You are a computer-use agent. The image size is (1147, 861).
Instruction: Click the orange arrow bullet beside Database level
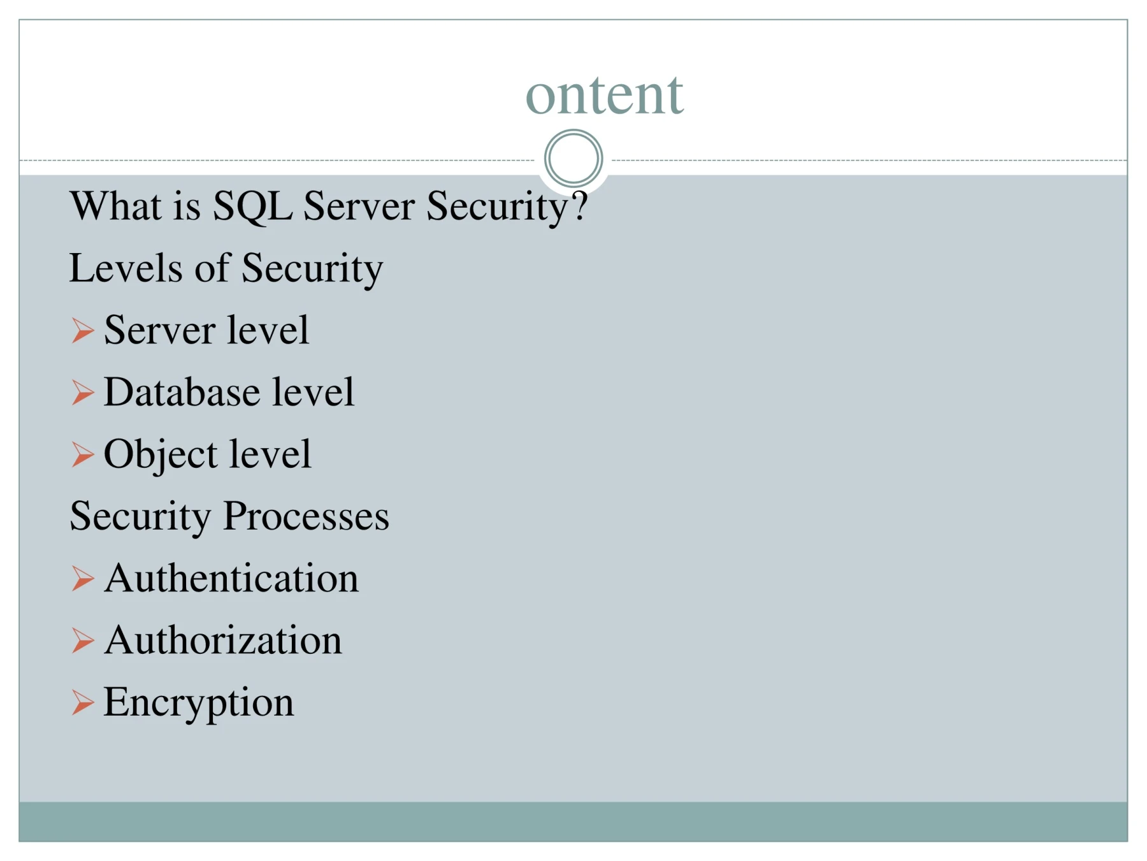[x=83, y=393]
